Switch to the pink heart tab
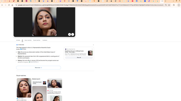Viewport: 181px width, 101px height. click(5, 1)
